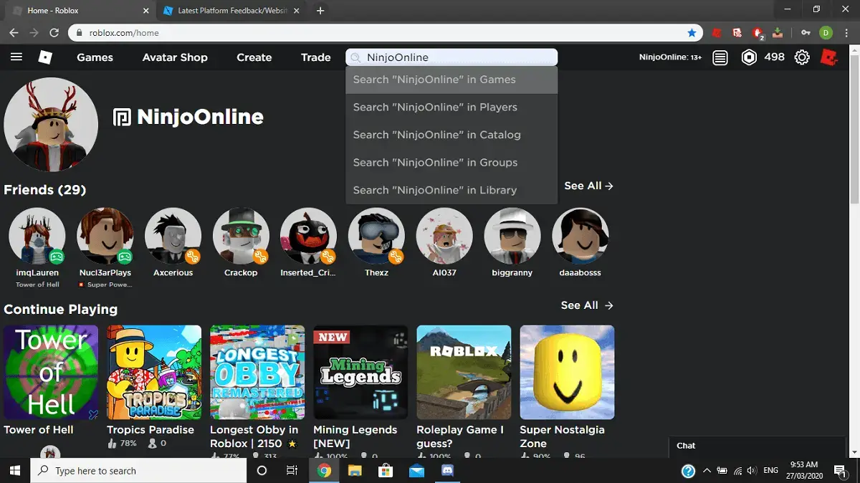
Task: Reload the page
Action: click(x=54, y=32)
